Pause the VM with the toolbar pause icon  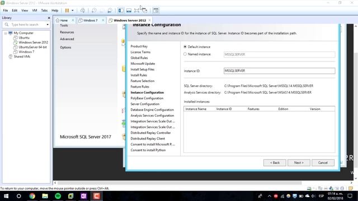tap(67, 11)
